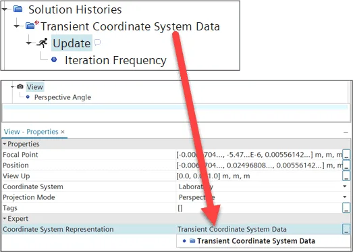Collapse the Properties section
The width and height of the screenshot is (353, 252).
tap(5, 144)
